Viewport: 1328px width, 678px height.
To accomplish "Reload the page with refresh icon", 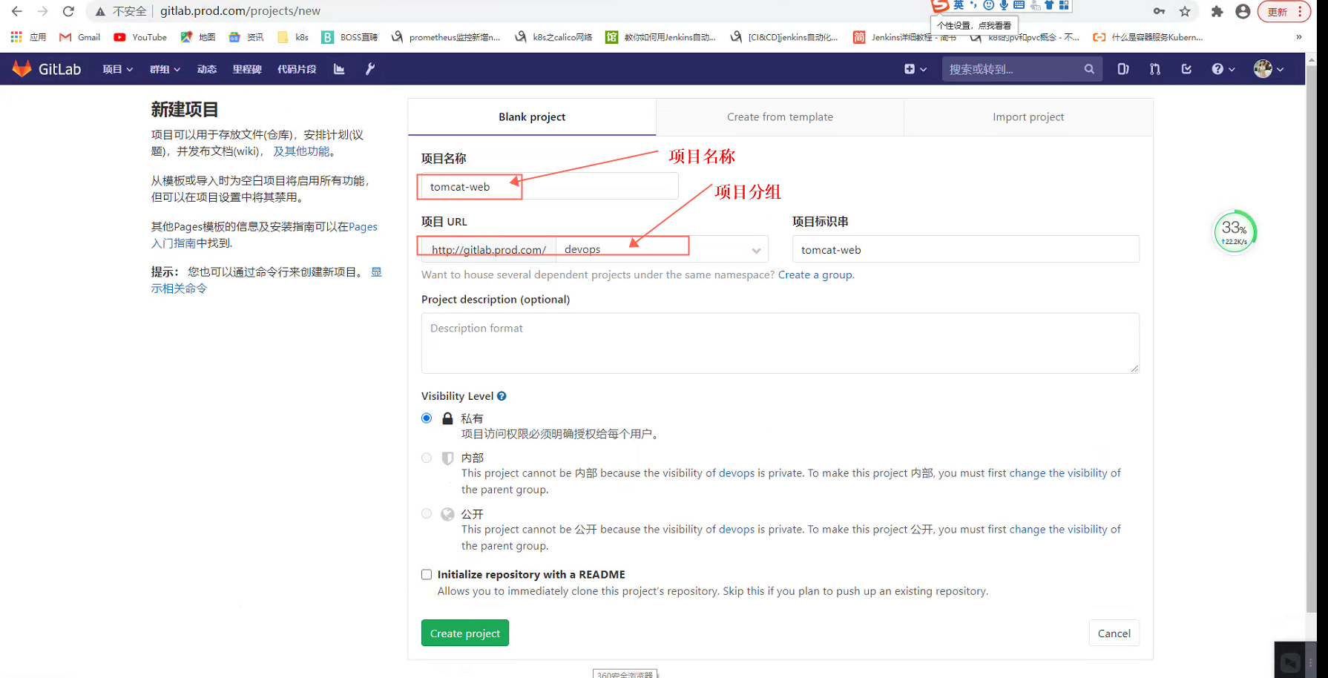I will (x=68, y=11).
